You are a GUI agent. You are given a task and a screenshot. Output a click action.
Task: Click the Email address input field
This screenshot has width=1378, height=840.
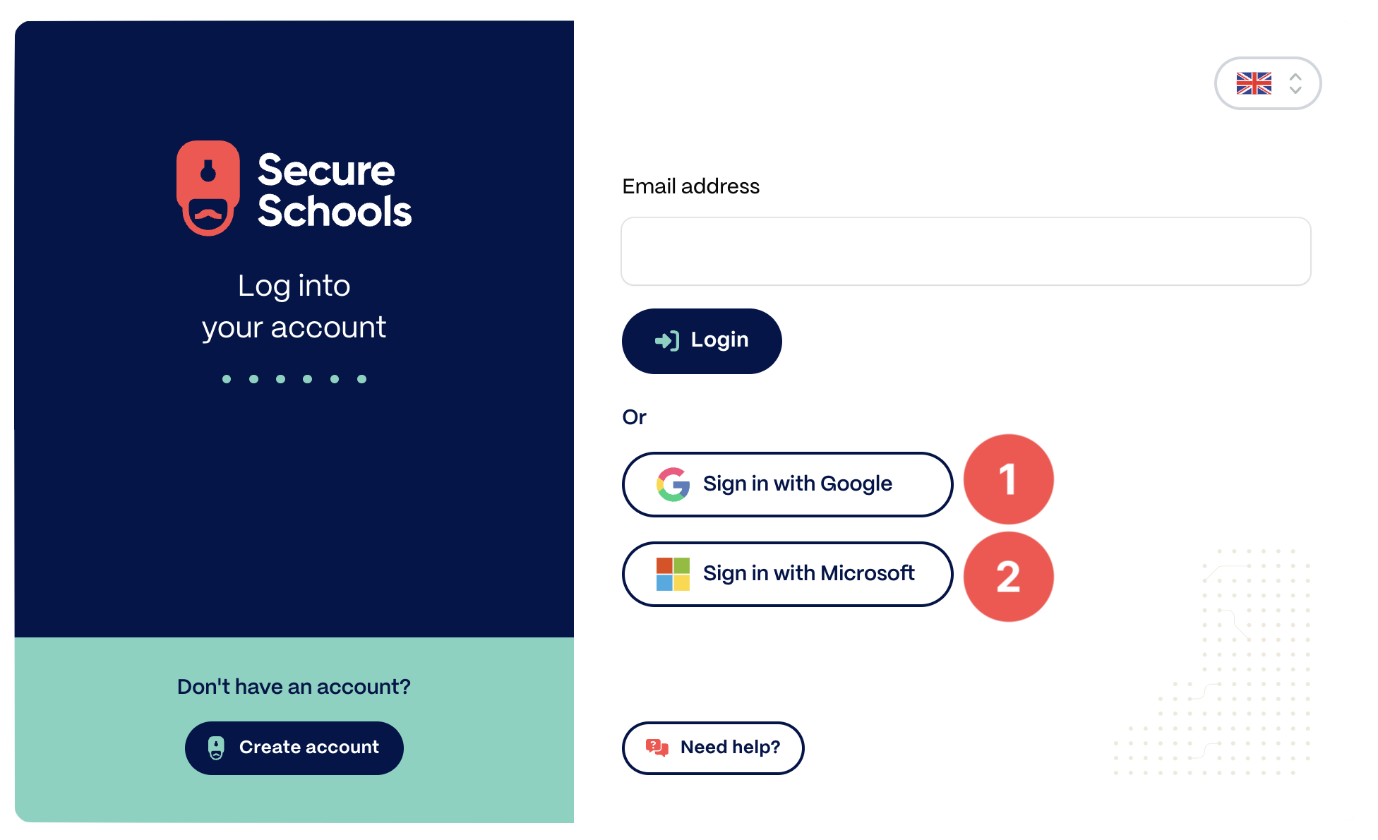(966, 251)
